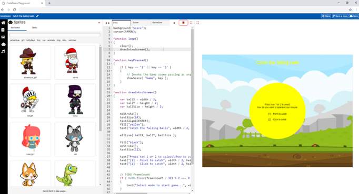This screenshot has height=194, width=359.
Task: Expand the canvas output to full screen
Action: [197, 23]
